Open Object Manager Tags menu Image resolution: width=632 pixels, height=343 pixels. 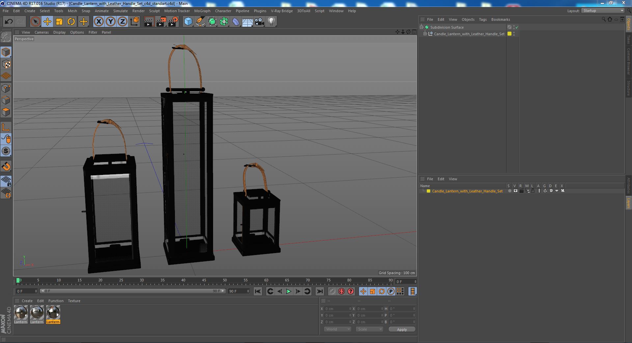[482, 19]
